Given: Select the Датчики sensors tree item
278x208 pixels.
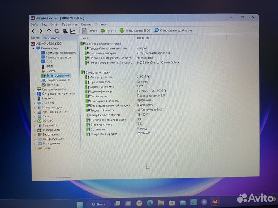Looking at the screenshot, I should 50,84.
